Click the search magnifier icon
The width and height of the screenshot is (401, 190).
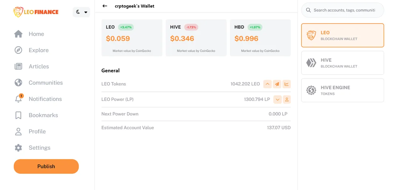click(x=308, y=10)
